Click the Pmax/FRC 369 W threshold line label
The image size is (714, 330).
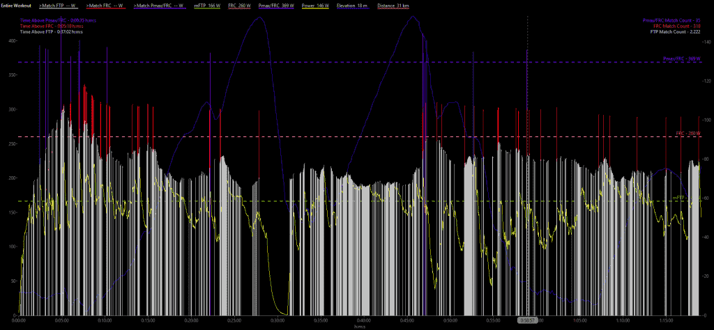tap(681, 59)
